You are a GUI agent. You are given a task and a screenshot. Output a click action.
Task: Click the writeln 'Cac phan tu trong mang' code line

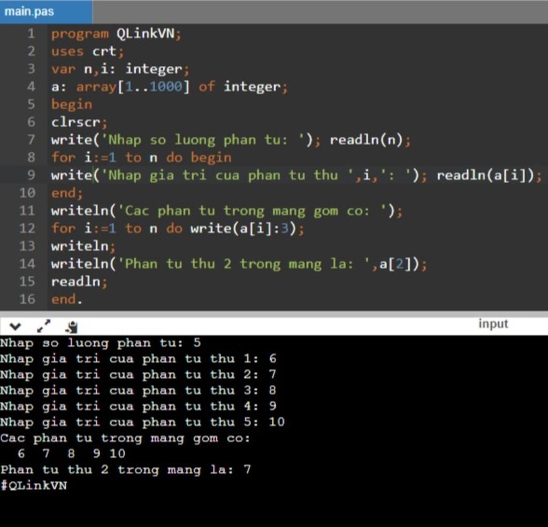pos(227,211)
